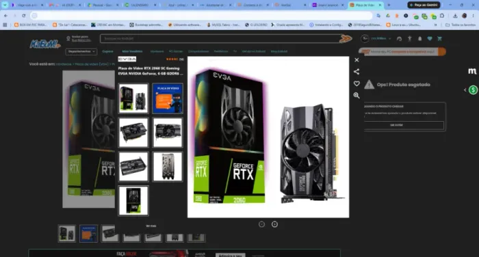Open Hardware breadcrumb link
This screenshot has width=479, height=257.
click(64, 64)
